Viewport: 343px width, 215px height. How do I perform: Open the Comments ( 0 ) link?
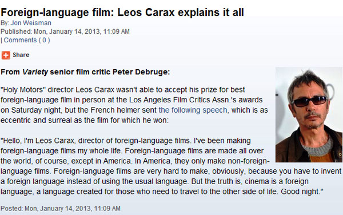point(27,40)
